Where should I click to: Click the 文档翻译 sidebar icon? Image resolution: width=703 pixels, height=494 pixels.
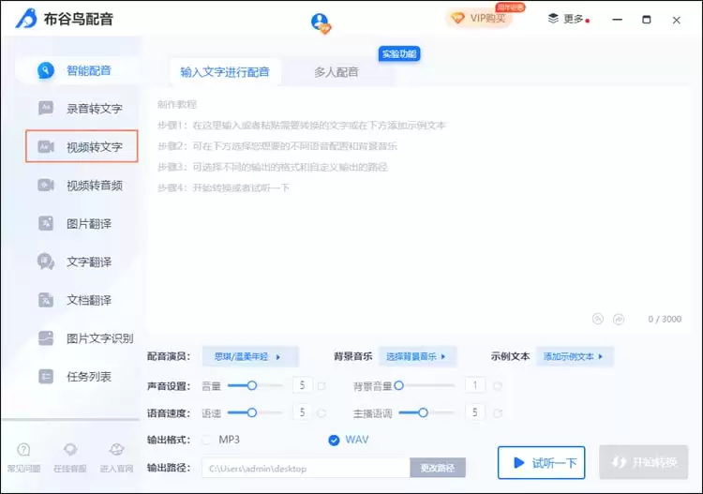[46, 300]
